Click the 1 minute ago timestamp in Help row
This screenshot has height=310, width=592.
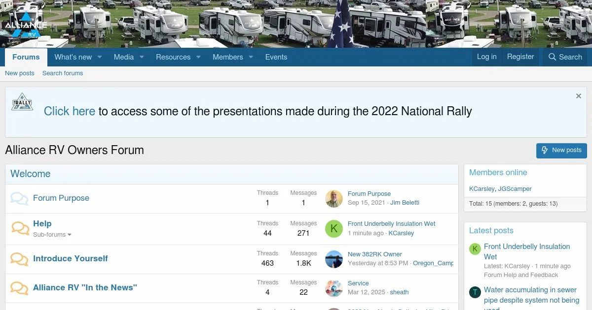click(x=366, y=233)
